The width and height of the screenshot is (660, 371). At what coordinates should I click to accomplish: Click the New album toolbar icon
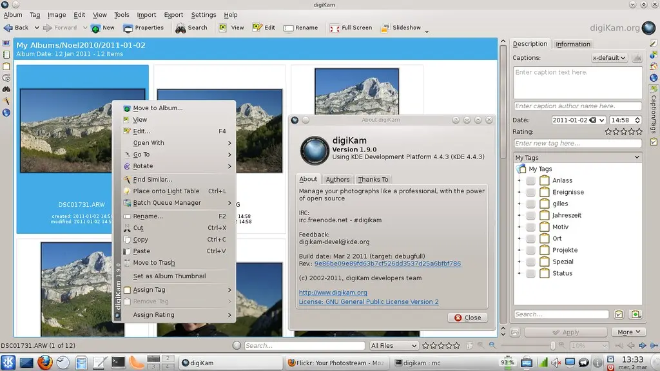click(102, 28)
